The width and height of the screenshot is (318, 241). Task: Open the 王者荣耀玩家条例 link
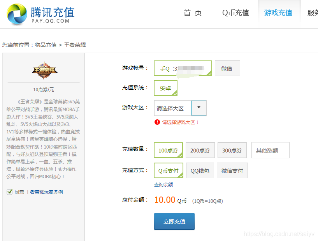tap(44, 192)
